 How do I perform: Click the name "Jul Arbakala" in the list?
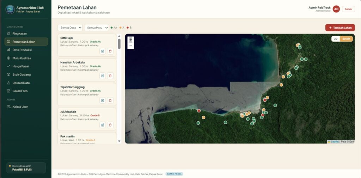point(68,112)
